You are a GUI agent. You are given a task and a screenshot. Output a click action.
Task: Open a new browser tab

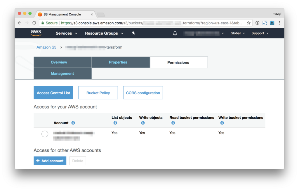click(x=101, y=15)
